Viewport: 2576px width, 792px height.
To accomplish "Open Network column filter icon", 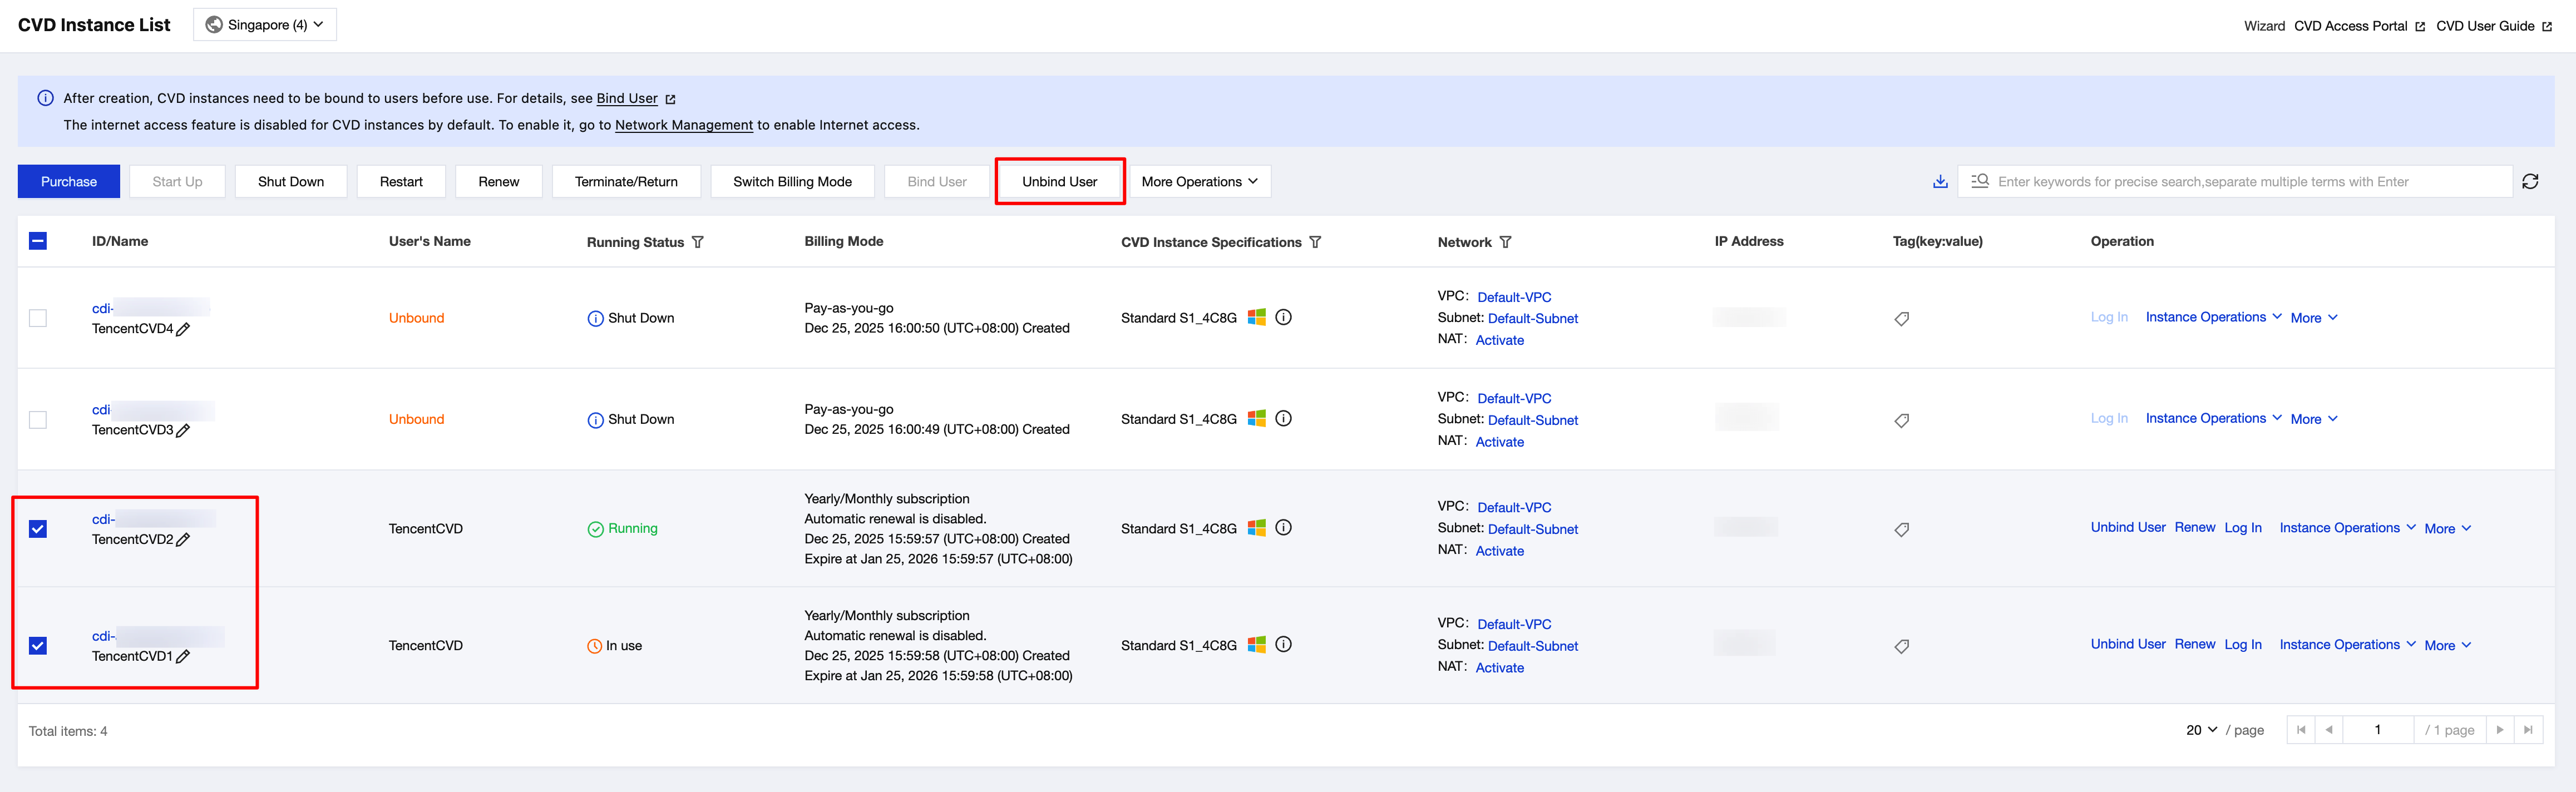I will (x=1505, y=242).
